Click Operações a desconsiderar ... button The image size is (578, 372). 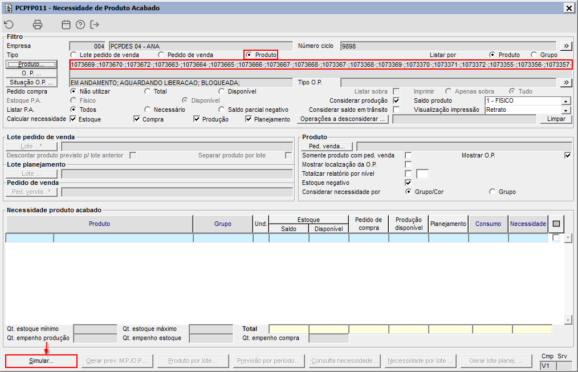pos(343,119)
